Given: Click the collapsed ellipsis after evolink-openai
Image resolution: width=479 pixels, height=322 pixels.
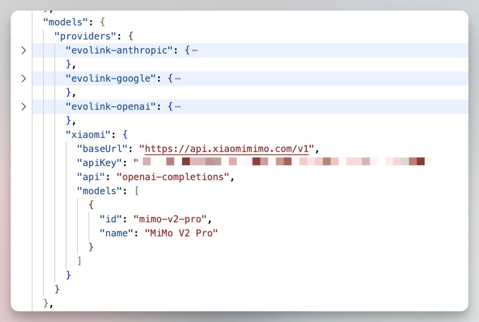Looking at the screenshot, I should 178,106.
